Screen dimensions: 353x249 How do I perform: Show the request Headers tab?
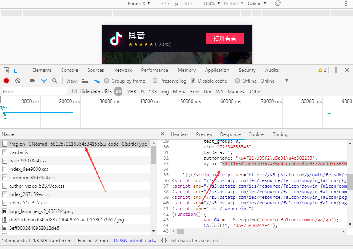(x=180, y=134)
